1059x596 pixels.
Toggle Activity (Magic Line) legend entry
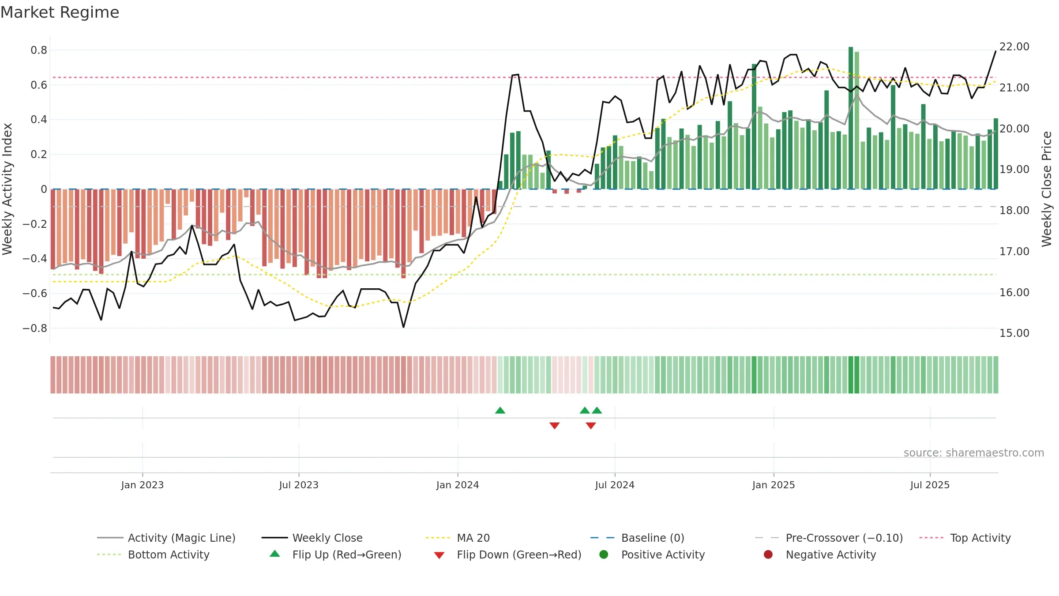[x=166, y=538]
